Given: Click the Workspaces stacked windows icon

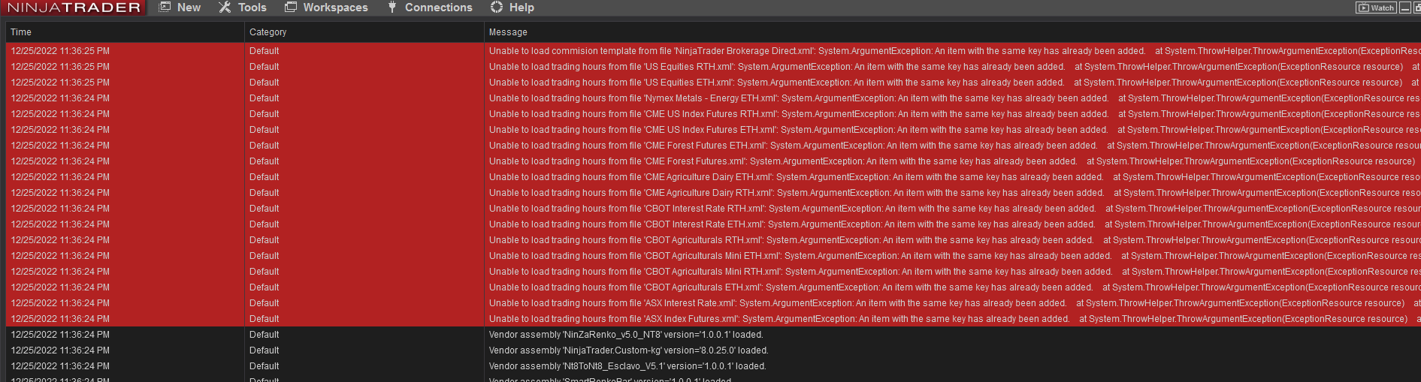Looking at the screenshot, I should pyautogui.click(x=291, y=8).
